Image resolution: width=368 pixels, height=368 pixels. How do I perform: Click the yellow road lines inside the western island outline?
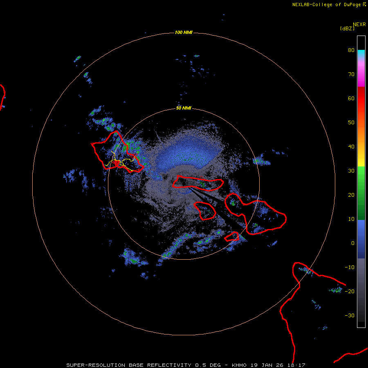click(x=120, y=161)
